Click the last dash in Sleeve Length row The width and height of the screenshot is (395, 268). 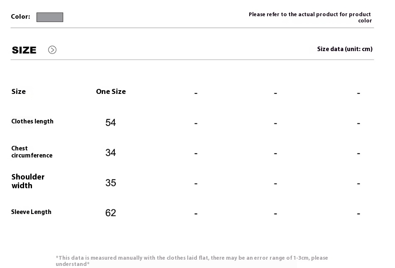358,214
